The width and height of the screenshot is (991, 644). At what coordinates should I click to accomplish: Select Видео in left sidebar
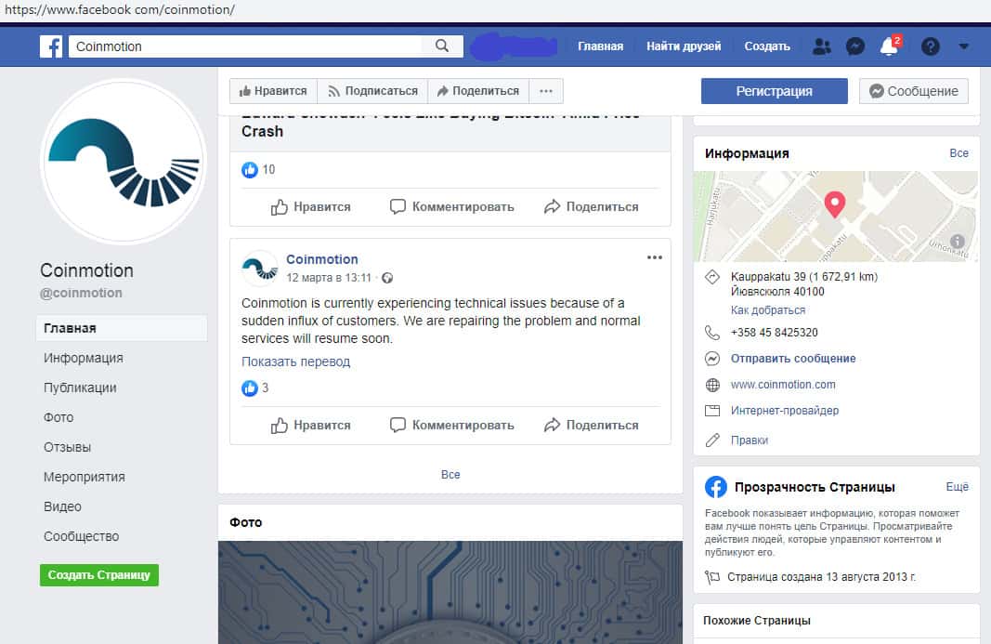pyautogui.click(x=62, y=506)
